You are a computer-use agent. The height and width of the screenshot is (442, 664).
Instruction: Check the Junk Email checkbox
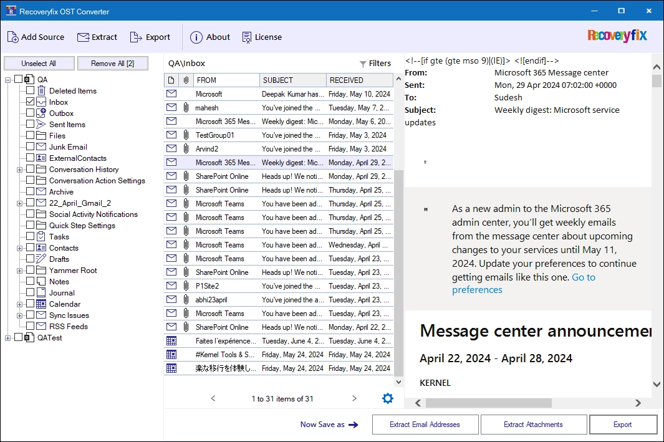(30, 147)
